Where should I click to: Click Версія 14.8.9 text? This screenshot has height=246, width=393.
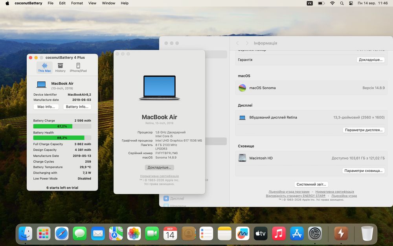click(x=373, y=88)
